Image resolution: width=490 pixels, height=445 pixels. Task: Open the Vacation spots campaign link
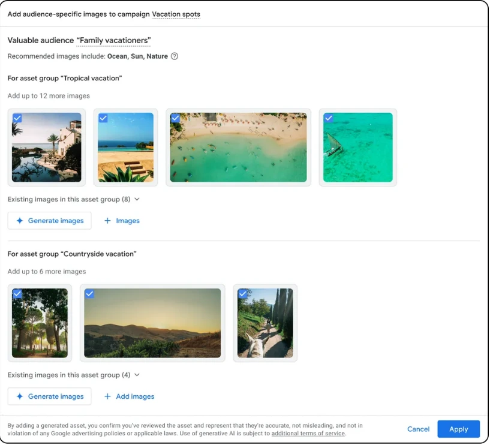pyautogui.click(x=176, y=14)
